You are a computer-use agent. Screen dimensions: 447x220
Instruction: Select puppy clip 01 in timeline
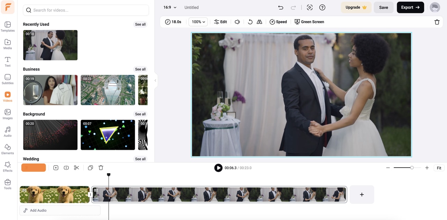click(54, 195)
